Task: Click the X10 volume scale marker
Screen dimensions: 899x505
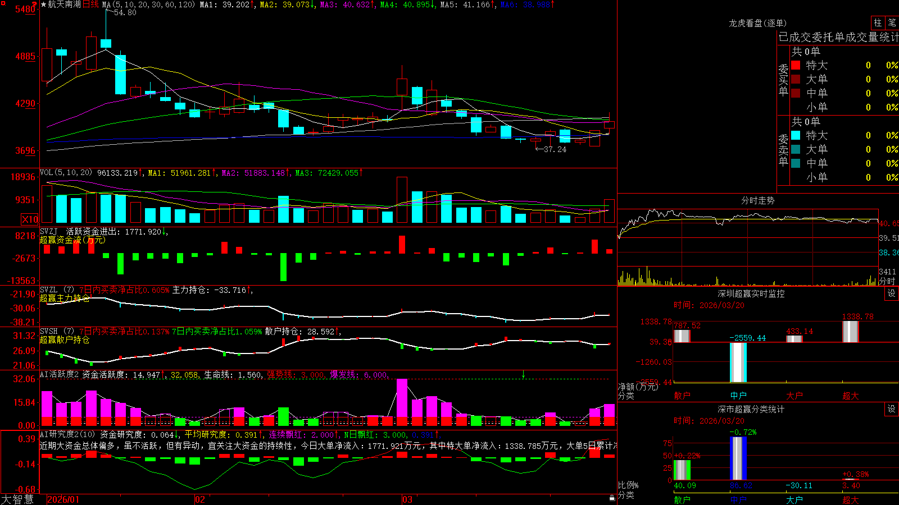Action: pos(30,219)
